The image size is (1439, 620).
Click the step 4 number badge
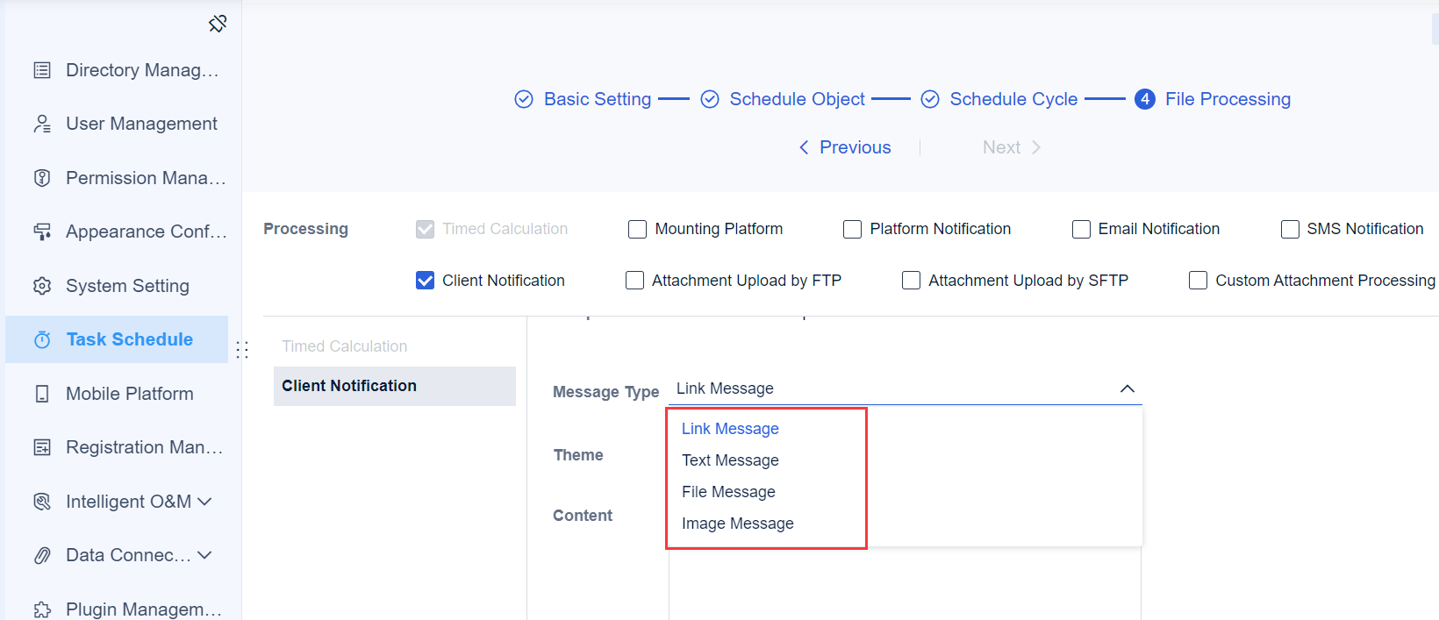[x=1145, y=99]
